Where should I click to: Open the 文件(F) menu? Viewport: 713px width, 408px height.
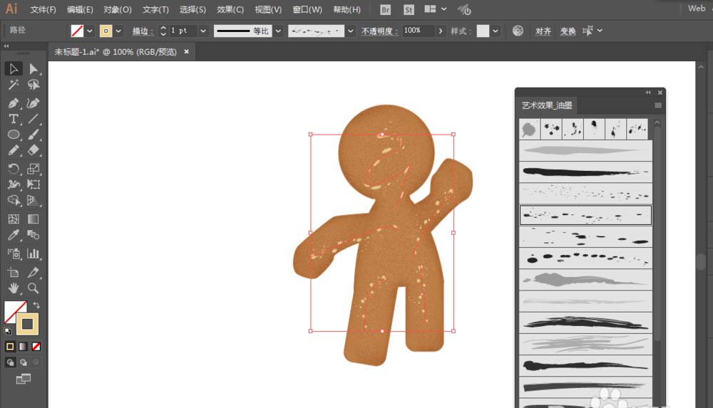[x=43, y=9]
